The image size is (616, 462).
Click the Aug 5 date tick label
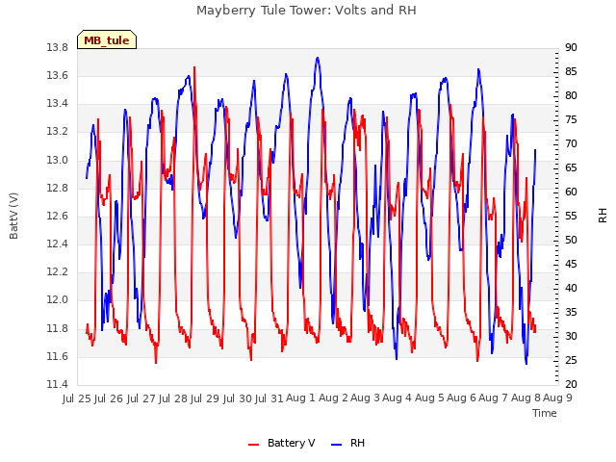click(x=429, y=398)
